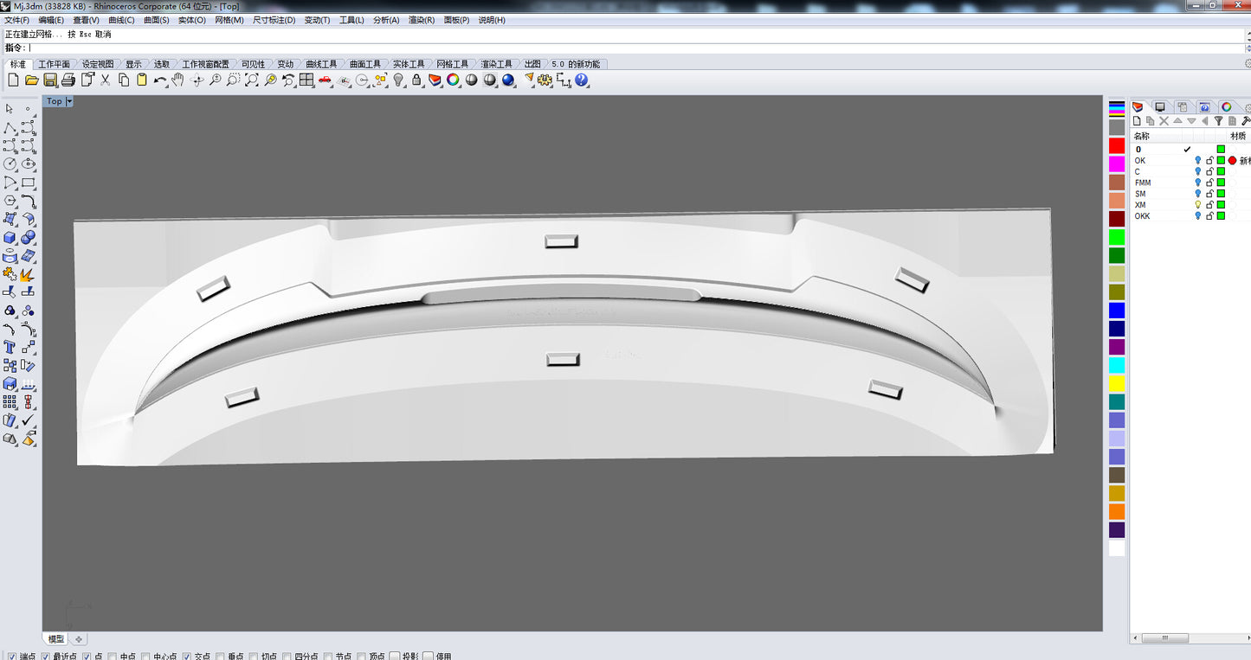Screen dimensions: 1251x660
Task: Click the color wheel icon in the main toolbar
Action: [453, 80]
